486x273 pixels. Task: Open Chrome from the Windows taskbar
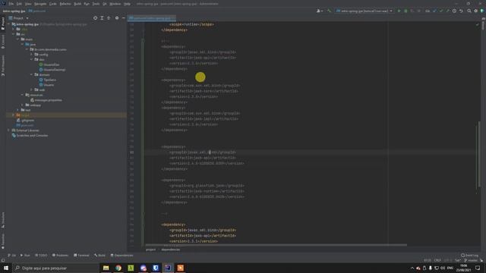coord(118,268)
